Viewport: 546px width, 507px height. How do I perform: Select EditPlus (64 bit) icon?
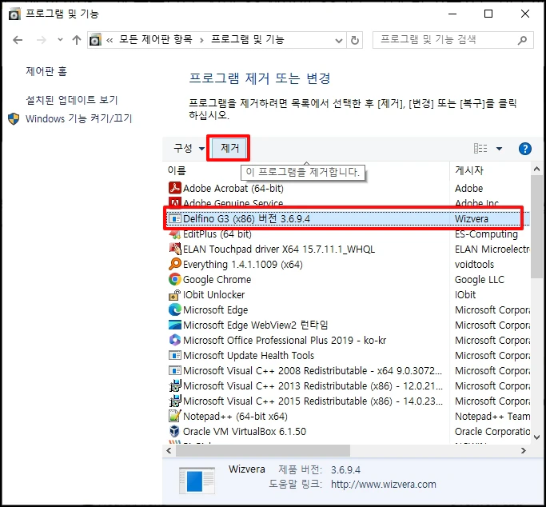point(175,234)
